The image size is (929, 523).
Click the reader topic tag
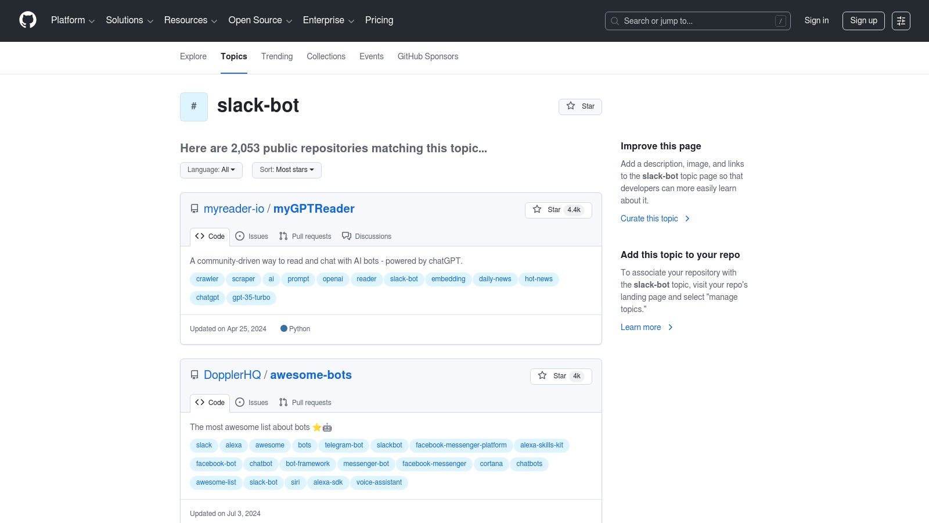pyautogui.click(x=366, y=280)
